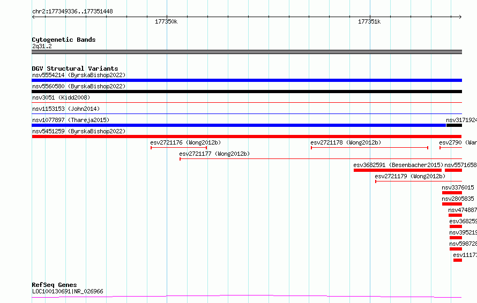Click the 177350k ruler tick label
The width and height of the screenshot is (477, 303).
point(166,21)
